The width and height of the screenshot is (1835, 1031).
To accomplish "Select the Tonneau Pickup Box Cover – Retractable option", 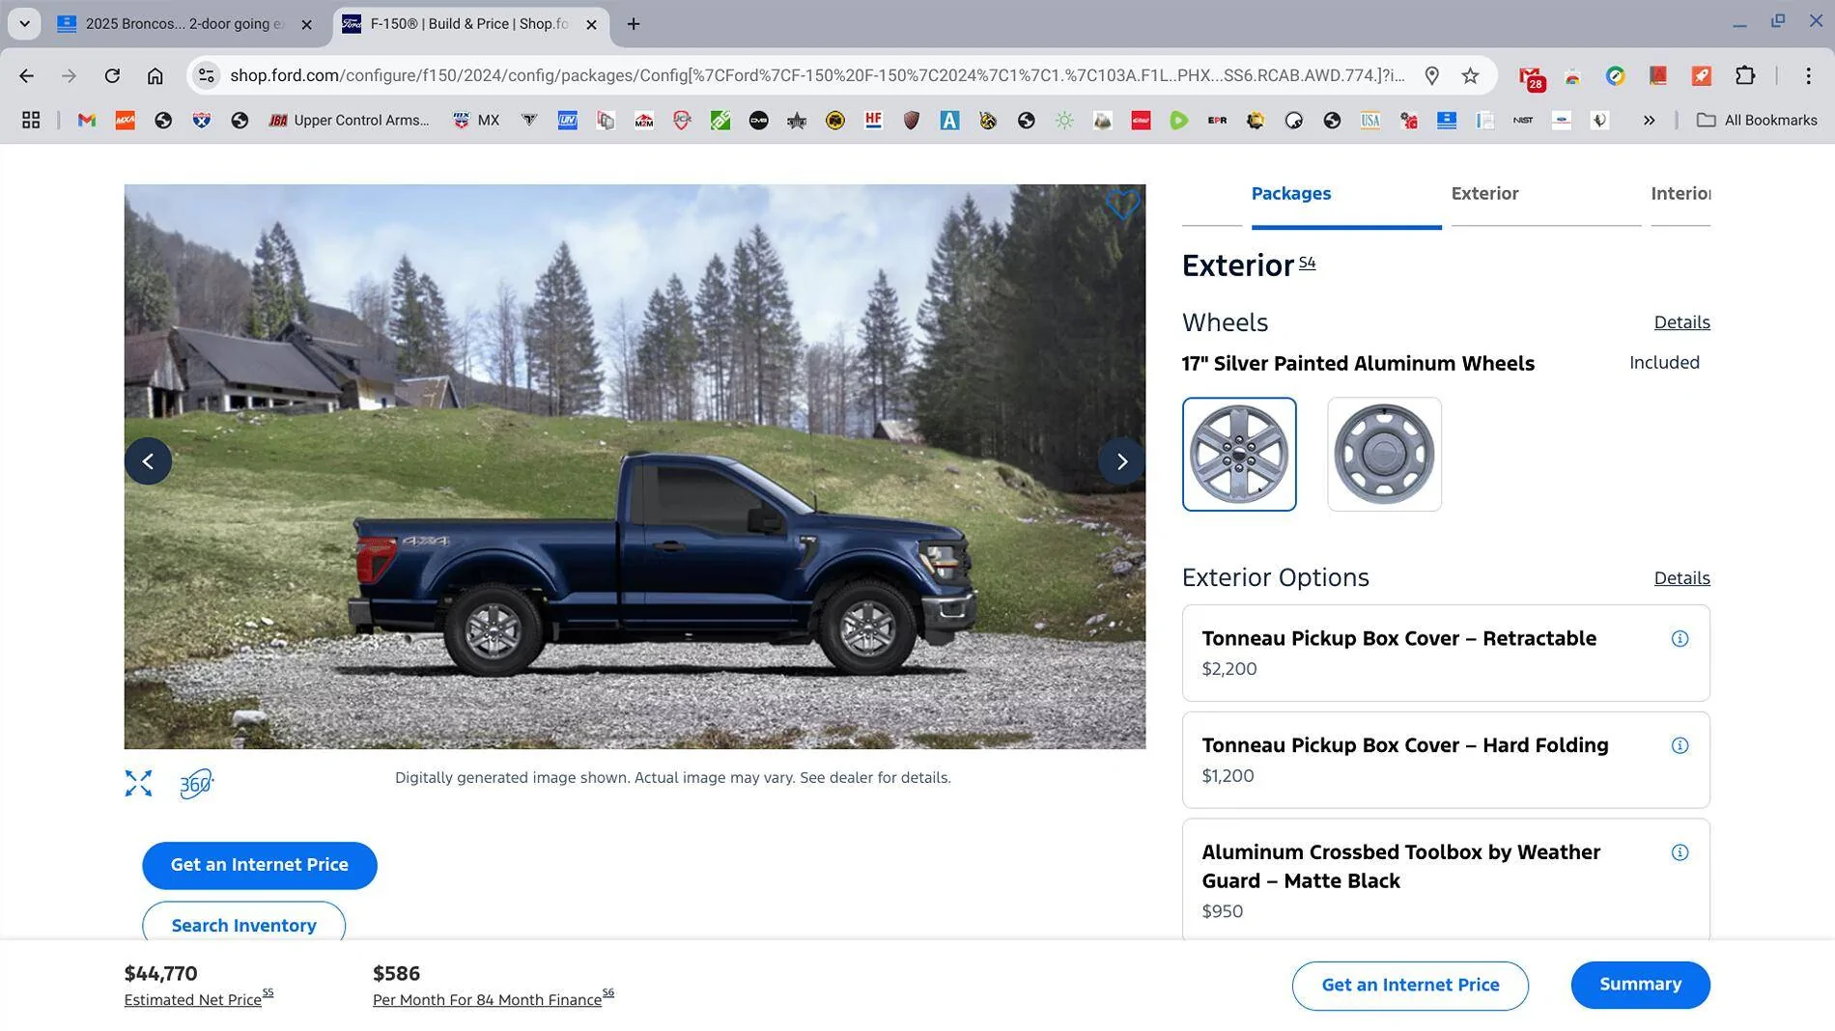I will [x=1446, y=654].
